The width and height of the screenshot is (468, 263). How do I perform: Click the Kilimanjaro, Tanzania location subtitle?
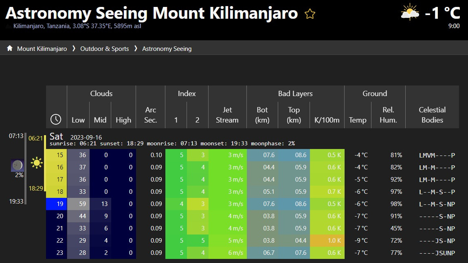(x=77, y=26)
